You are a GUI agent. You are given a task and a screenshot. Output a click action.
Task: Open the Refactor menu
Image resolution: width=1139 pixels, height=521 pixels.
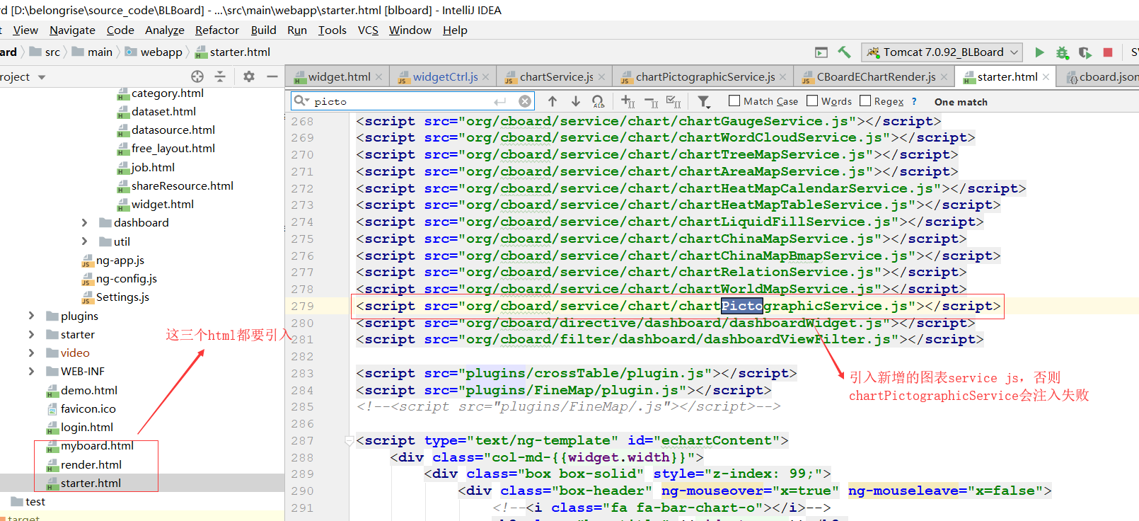217,30
